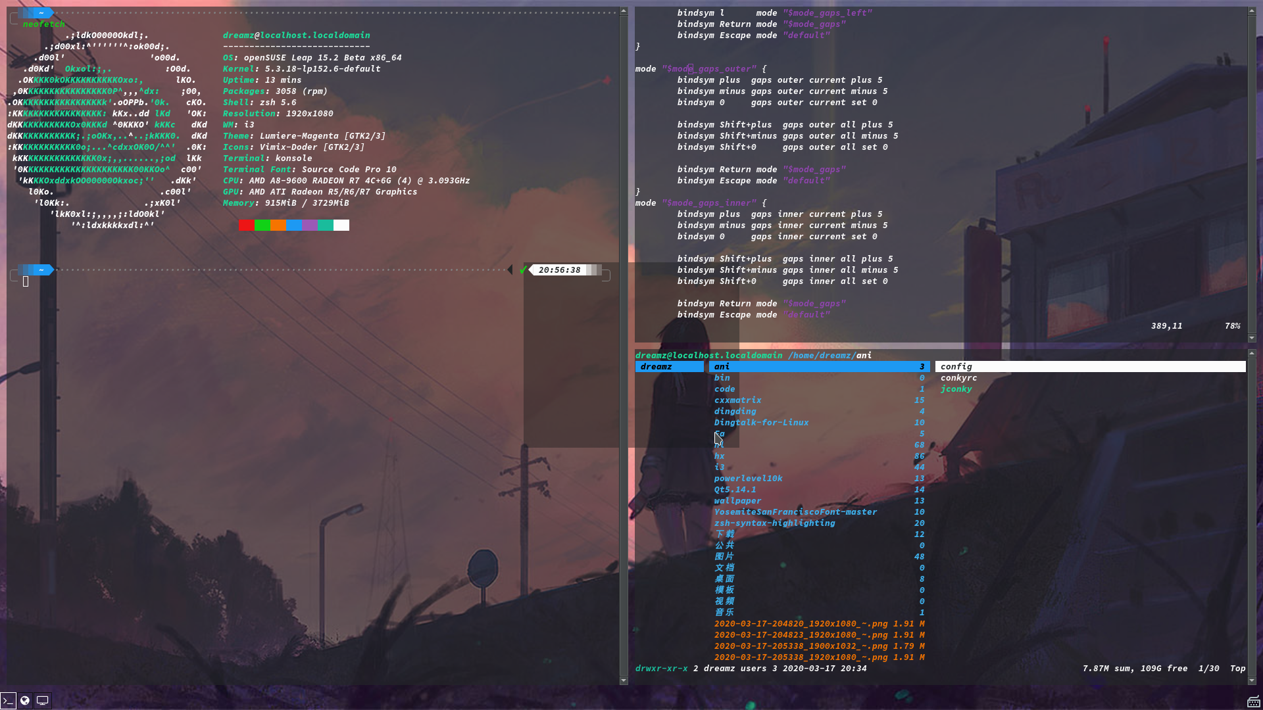The image size is (1263, 710).
Task: Expand the zsh-syntax-highlighting directory in ranger
Action: click(x=774, y=523)
